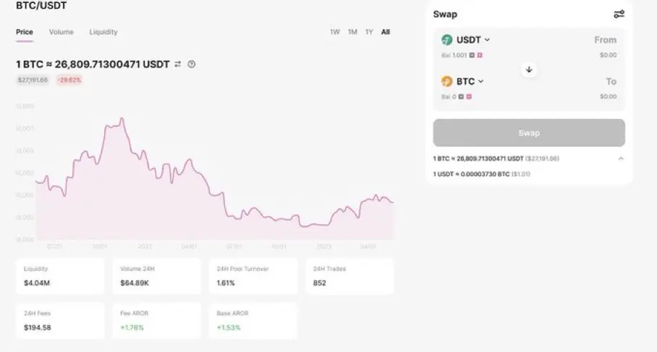Switch to the Liquidity tab
Viewport: 657px width, 352px height.
103,32
